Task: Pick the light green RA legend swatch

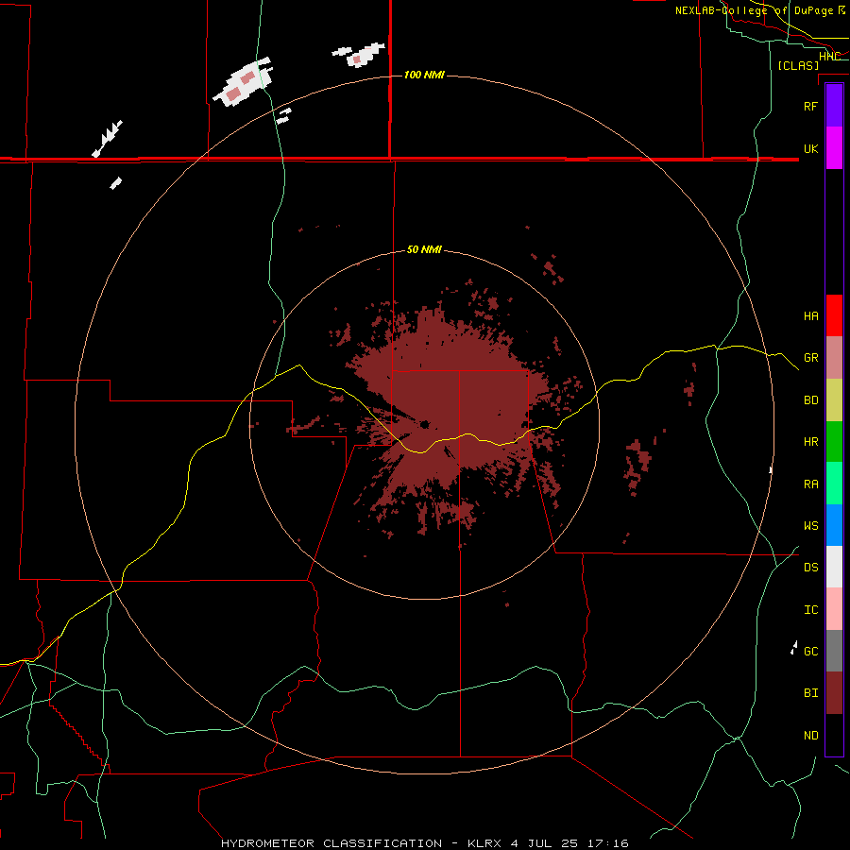Action: [x=834, y=484]
